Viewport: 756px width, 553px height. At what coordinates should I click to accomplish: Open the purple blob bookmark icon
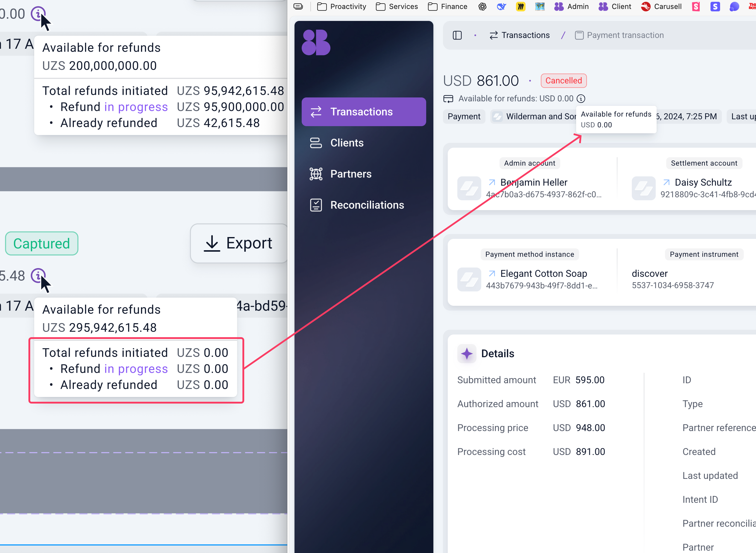(x=734, y=7)
